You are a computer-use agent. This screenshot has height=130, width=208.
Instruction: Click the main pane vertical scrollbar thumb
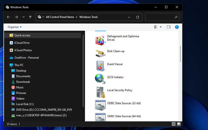(x=180, y=54)
